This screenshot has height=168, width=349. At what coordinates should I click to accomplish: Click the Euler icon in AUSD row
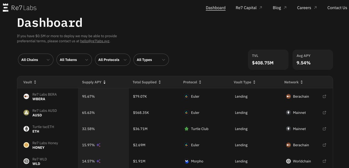[187, 113]
